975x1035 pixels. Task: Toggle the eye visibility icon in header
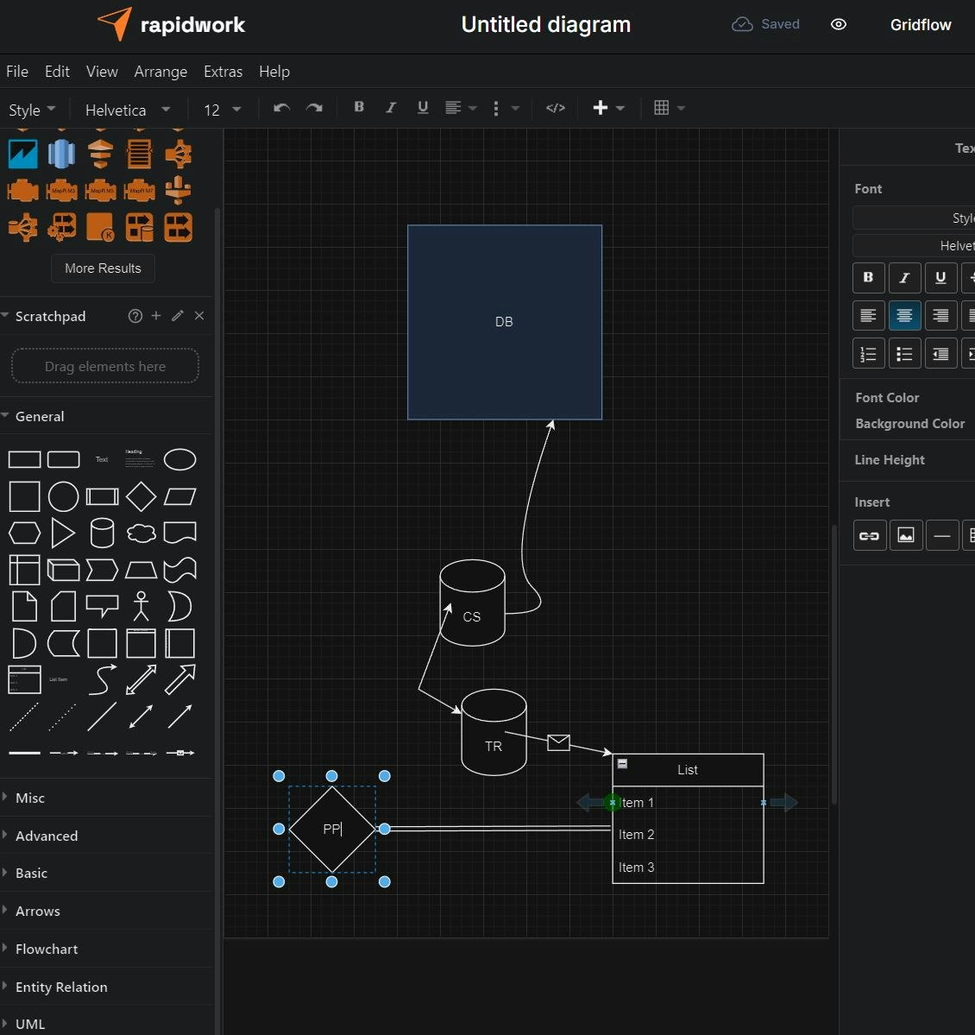pos(838,24)
